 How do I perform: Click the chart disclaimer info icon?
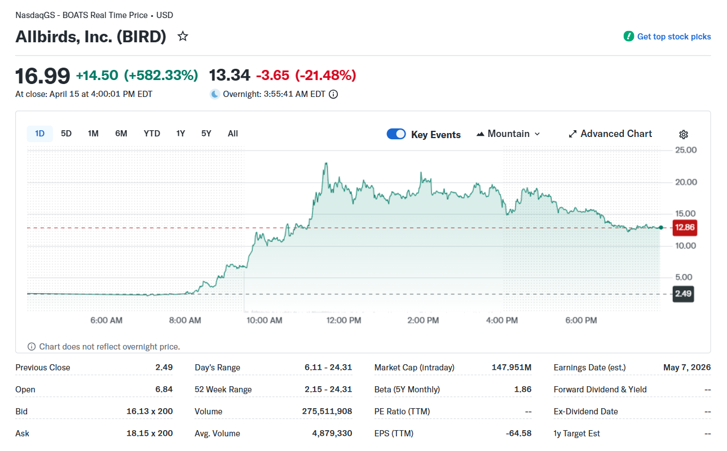pyautogui.click(x=32, y=347)
